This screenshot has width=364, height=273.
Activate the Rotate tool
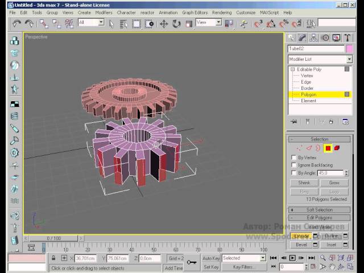click(x=176, y=23)
